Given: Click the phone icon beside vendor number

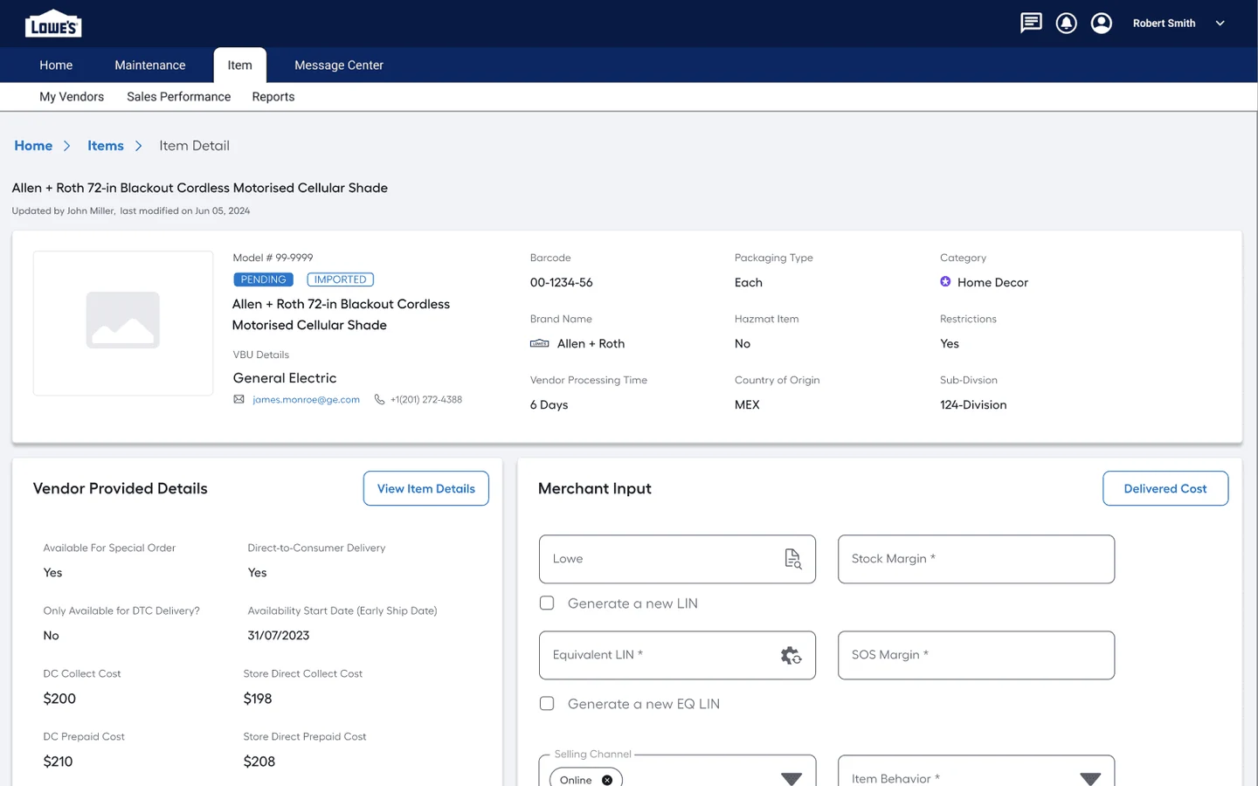Looking at the screenshot, I should click(x=379, y=399).
